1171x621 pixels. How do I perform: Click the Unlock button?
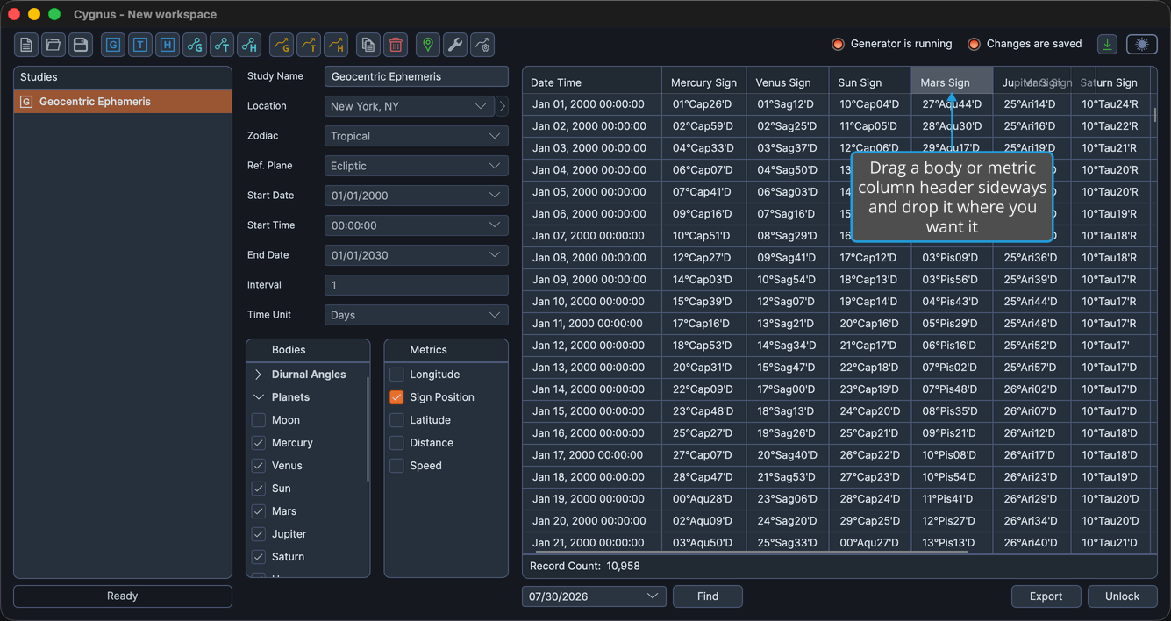1122,596
